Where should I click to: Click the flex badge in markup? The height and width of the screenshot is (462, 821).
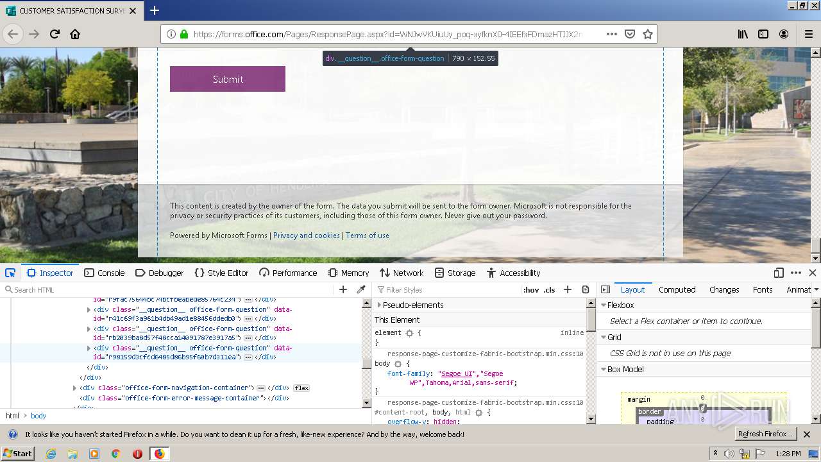[301, 388]
